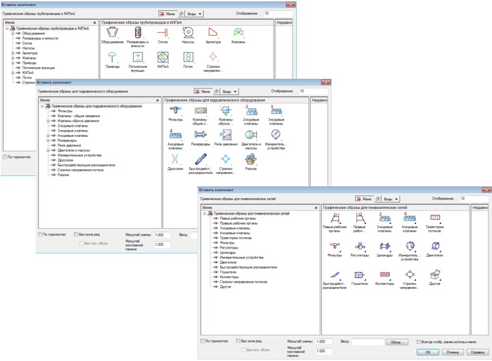Open Клапаны сброса icon in hydraulic window
Image resolution: width=492 pixels, height=361 pixels.
pos(225,110)
